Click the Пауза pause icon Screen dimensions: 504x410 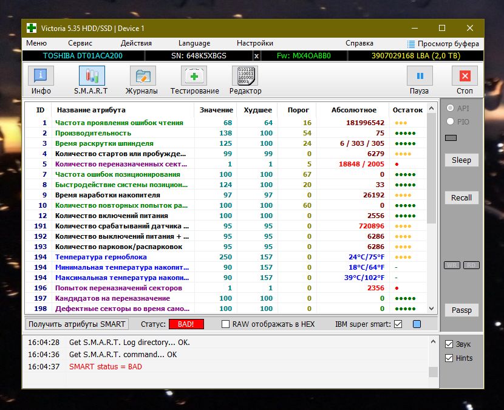(420, 76)
